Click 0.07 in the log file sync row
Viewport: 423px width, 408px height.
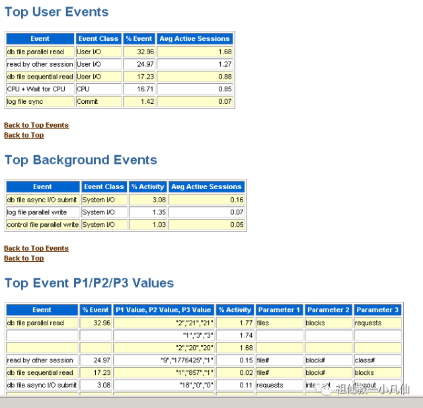[x=195, y=101]
